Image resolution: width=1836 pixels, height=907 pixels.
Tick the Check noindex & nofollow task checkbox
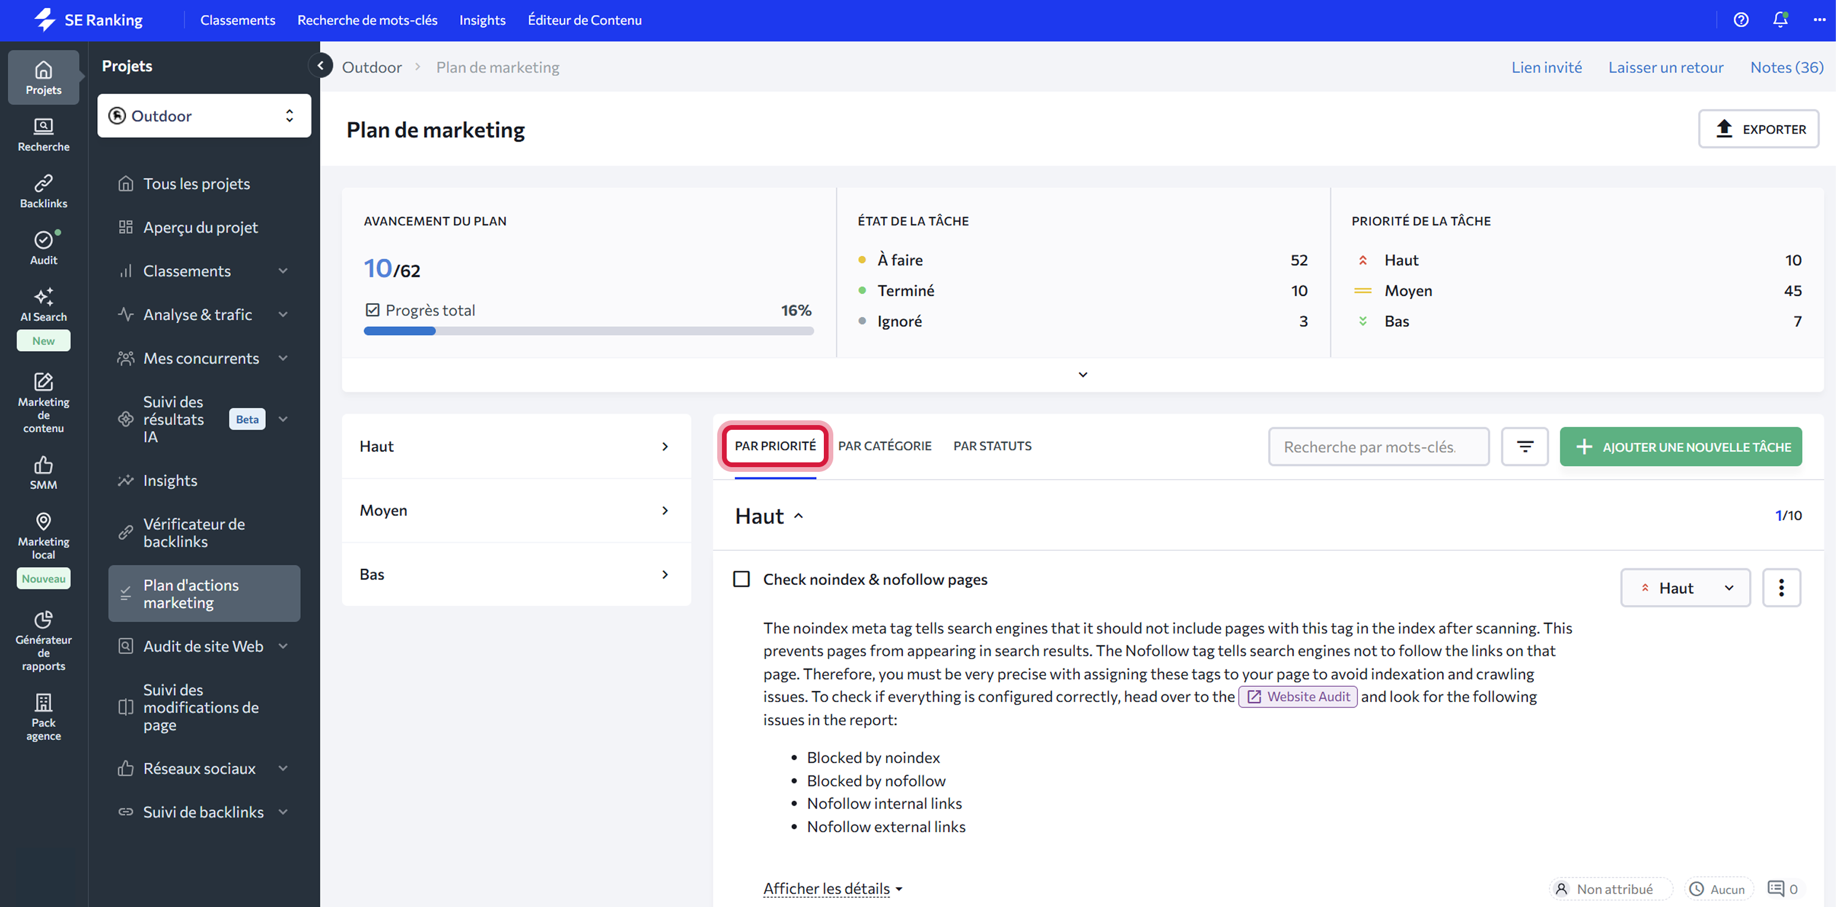742,579
